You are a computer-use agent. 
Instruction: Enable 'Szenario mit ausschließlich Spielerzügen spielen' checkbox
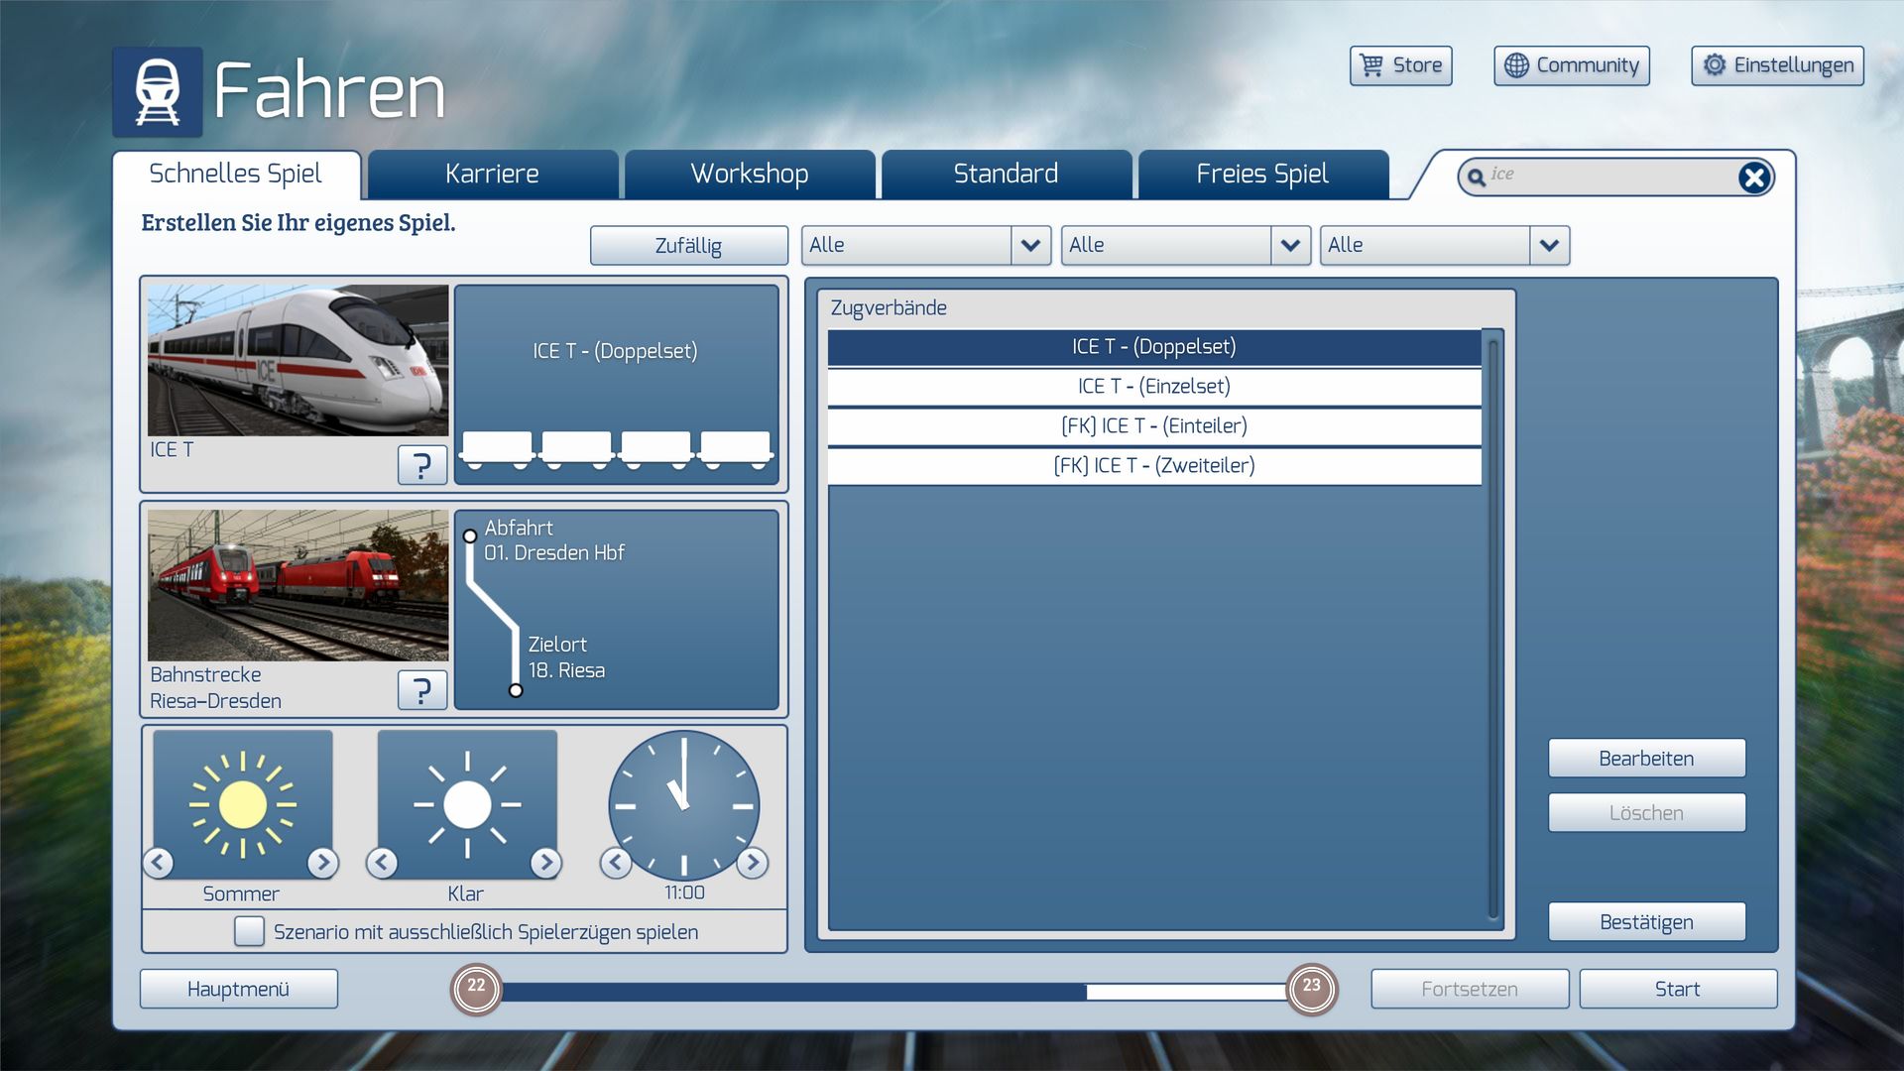click(249, 931)
